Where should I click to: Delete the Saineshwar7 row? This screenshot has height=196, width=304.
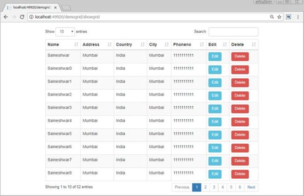(240, 161)
